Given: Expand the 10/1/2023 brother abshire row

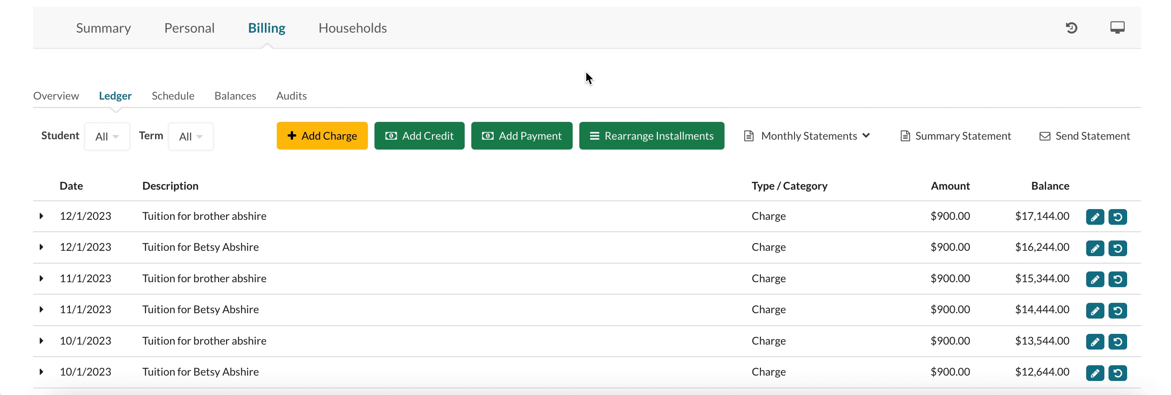Looking at the screenshot, I should point(41,340).
